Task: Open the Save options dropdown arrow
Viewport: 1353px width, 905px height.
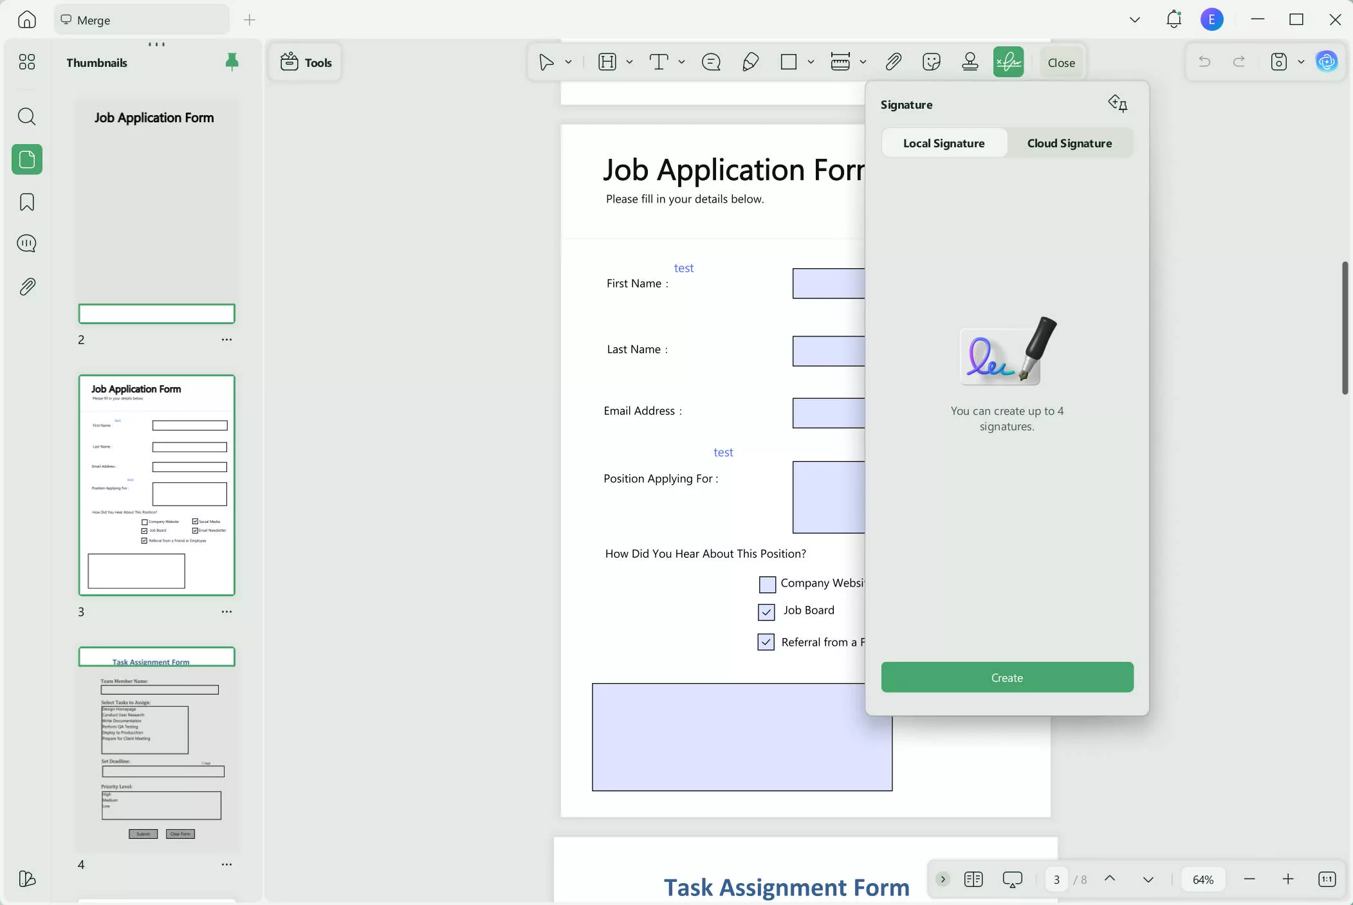Action: 1301,62
